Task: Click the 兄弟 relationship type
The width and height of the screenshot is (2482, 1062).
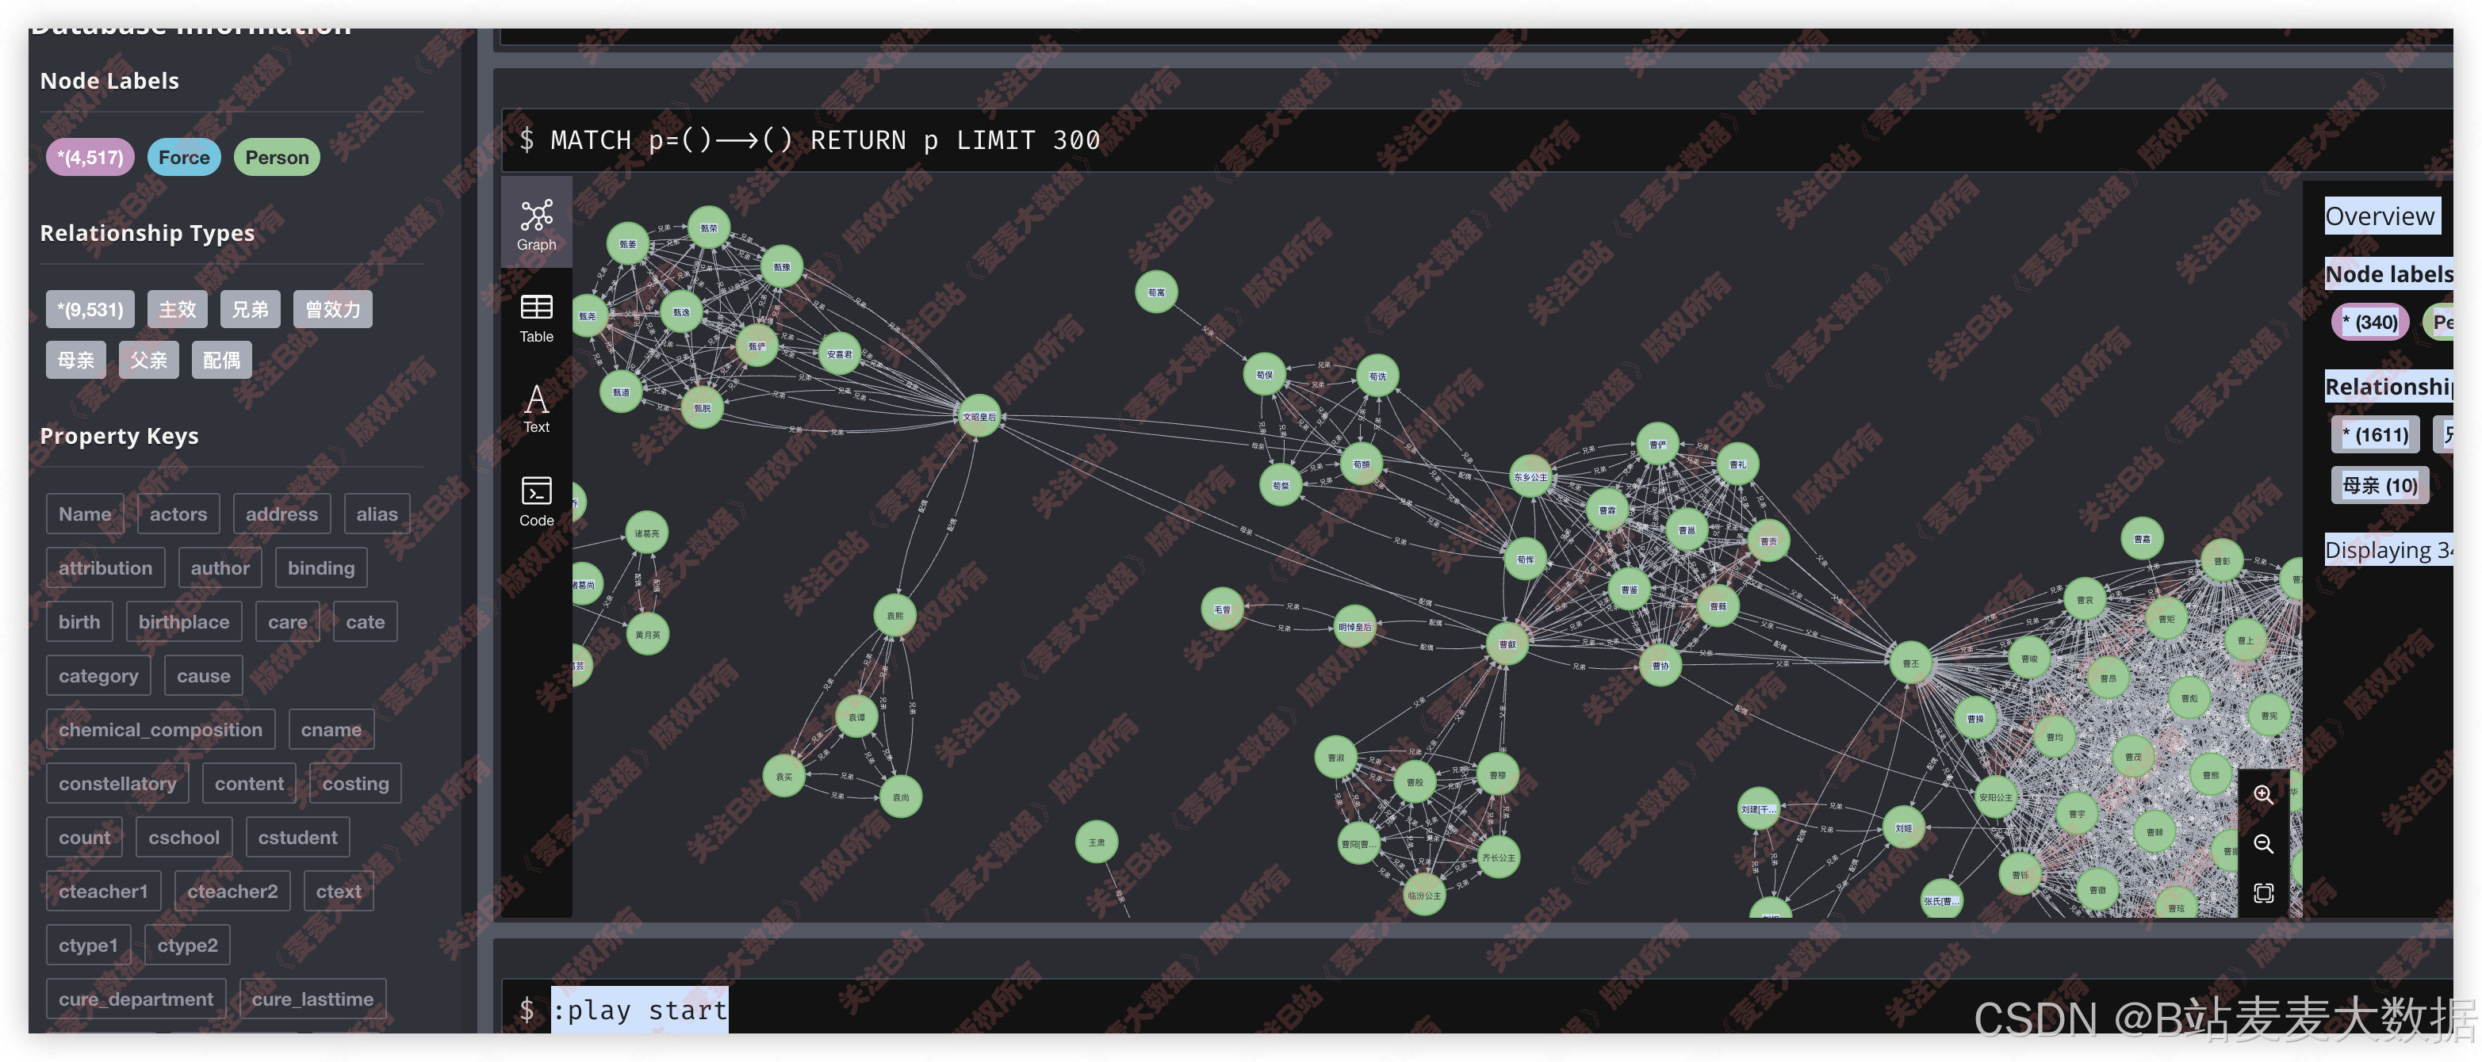Action: 250,309
